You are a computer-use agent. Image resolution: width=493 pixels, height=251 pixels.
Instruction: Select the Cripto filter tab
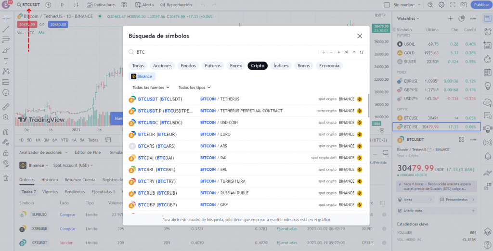tap(258, 66)
